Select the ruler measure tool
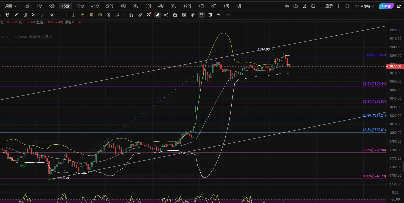404x203 pixels. [140, 15]
